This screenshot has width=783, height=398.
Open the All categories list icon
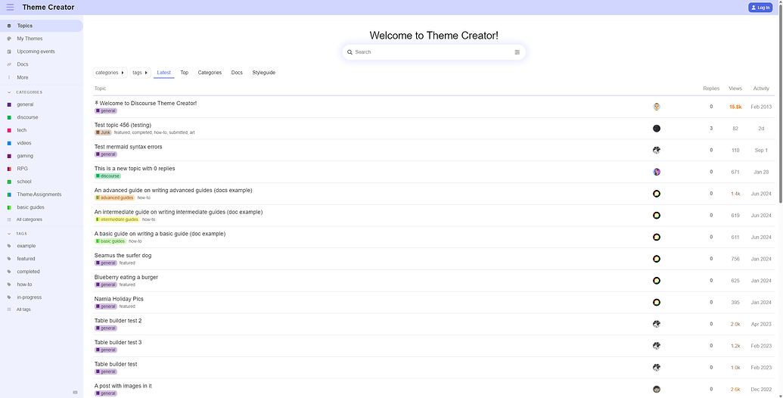9,219
